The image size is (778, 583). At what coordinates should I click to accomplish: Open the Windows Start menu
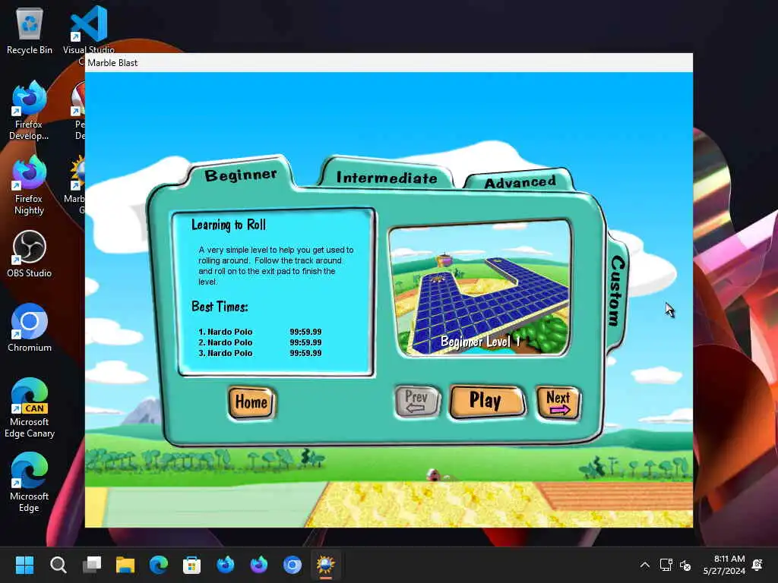click(24, 565)
